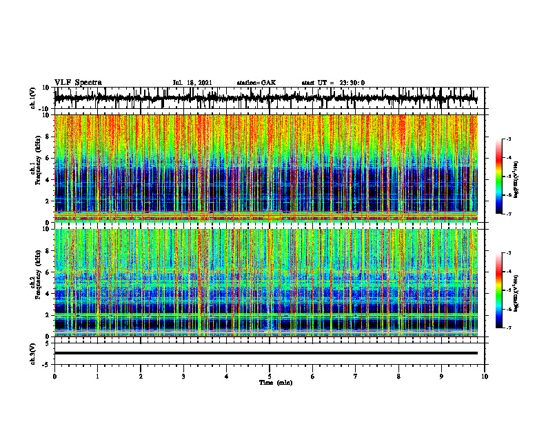Click time axis tick label "4"
The height and width of the screenshot is (422, 546).
(x=227, y=376)
